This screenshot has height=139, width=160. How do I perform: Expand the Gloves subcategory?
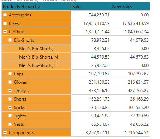tap(10, 82)
